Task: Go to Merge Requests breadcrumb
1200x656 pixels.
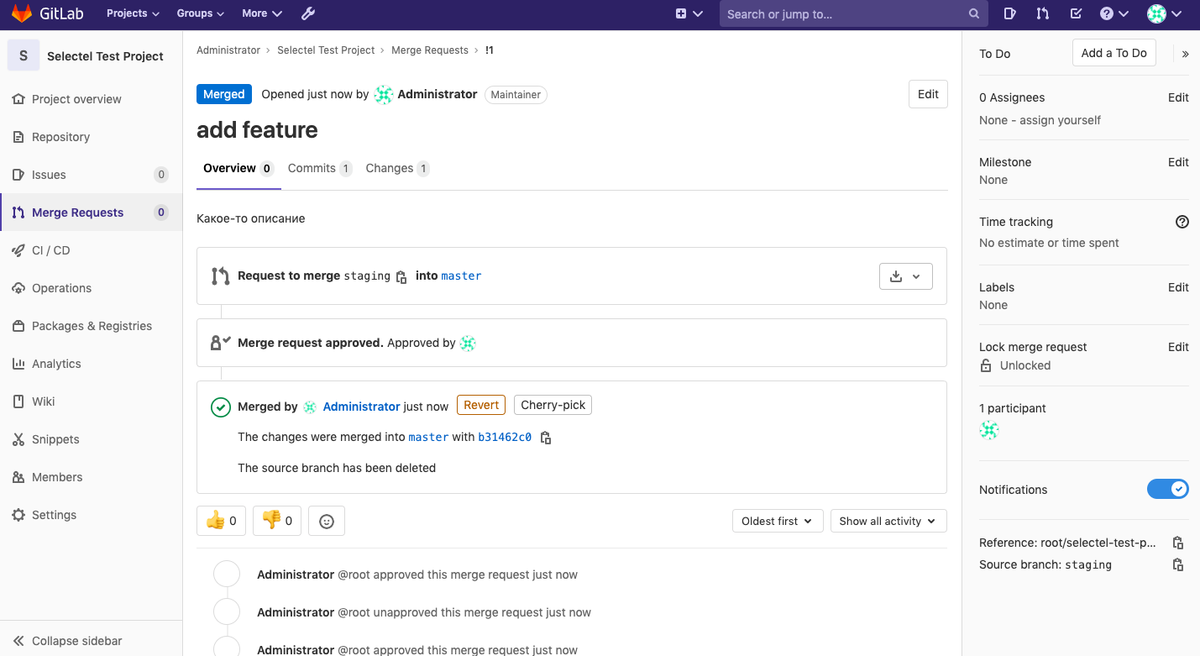Action: 430,50
